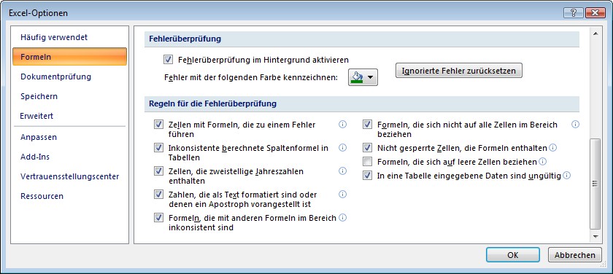Click 'Fehler mit der folgenden Farbe kennzeichnen' label
The image size is (613, 274).
(251, 78)
